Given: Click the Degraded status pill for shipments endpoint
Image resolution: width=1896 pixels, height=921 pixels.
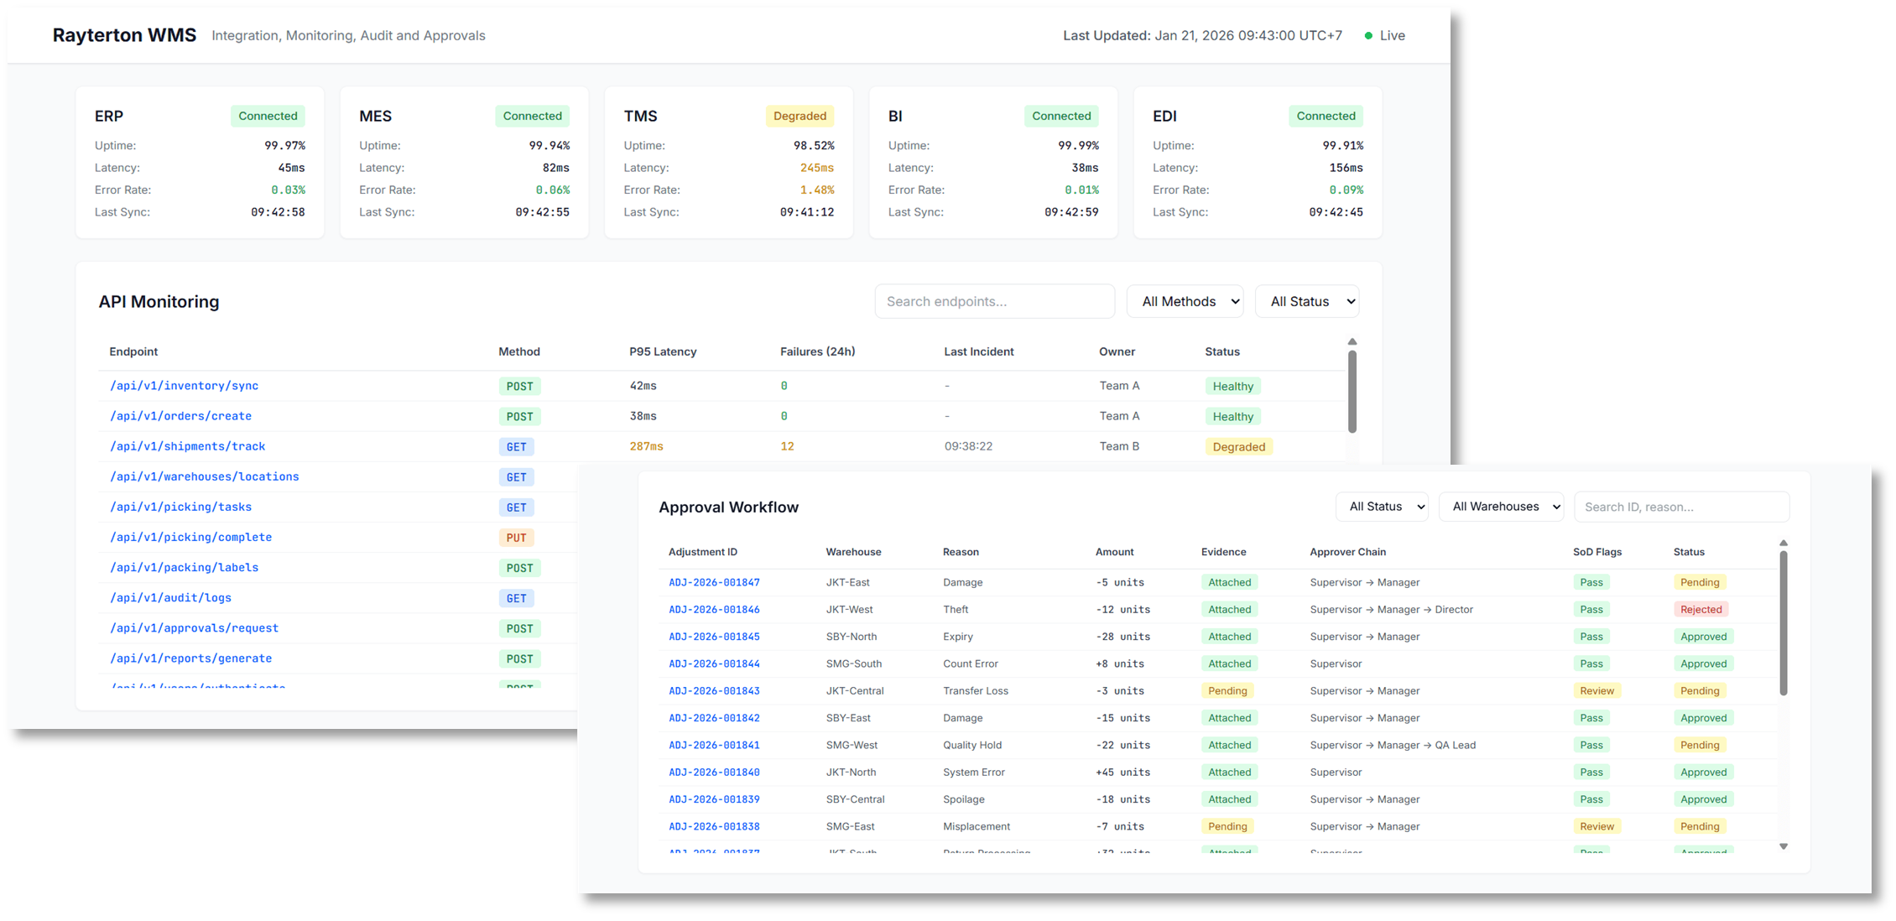Looking at the screenshot, I should (1239, 446).
